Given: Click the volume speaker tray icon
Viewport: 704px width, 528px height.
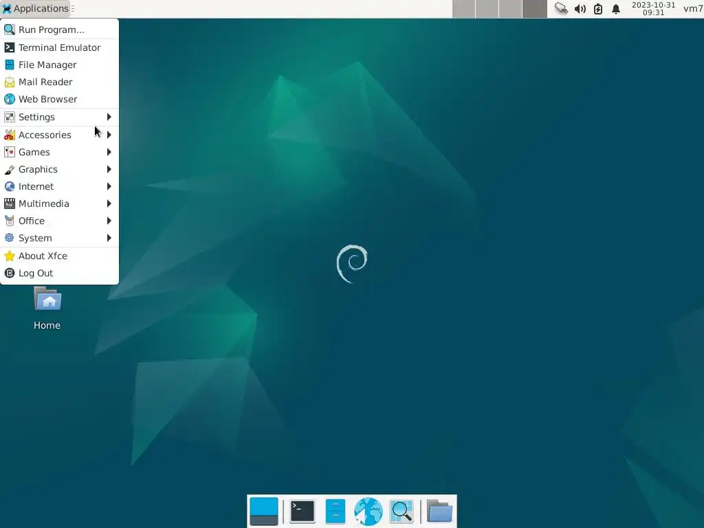Looking at the screenshot, I should [580, 8].
